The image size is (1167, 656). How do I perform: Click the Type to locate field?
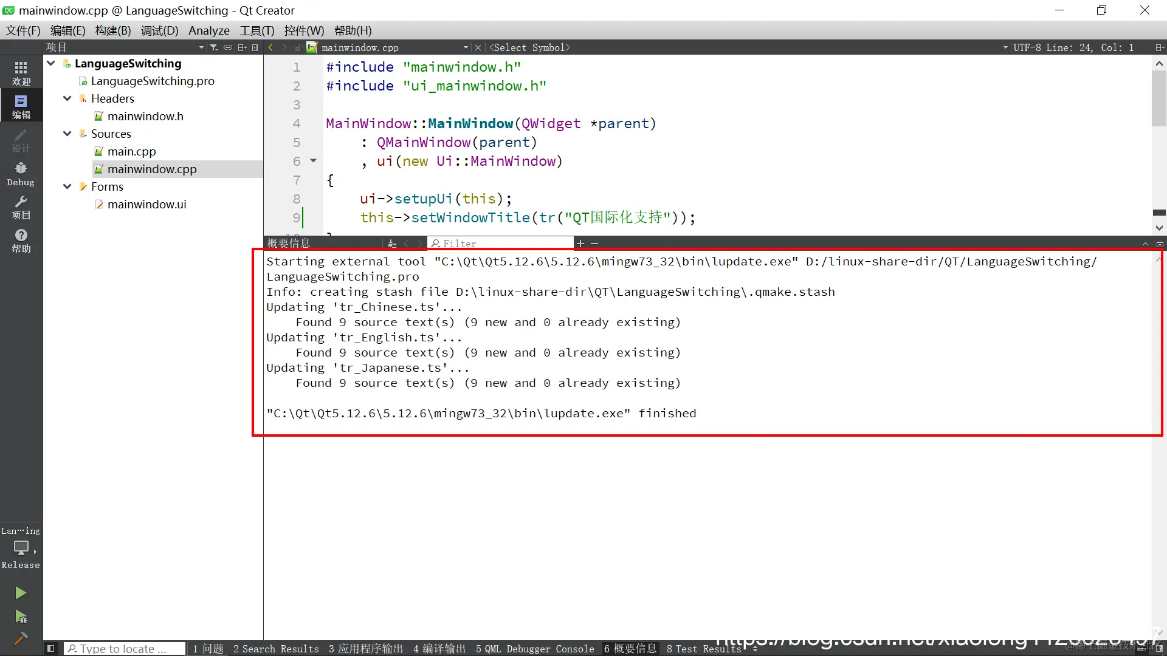click(x=125, y=649)
